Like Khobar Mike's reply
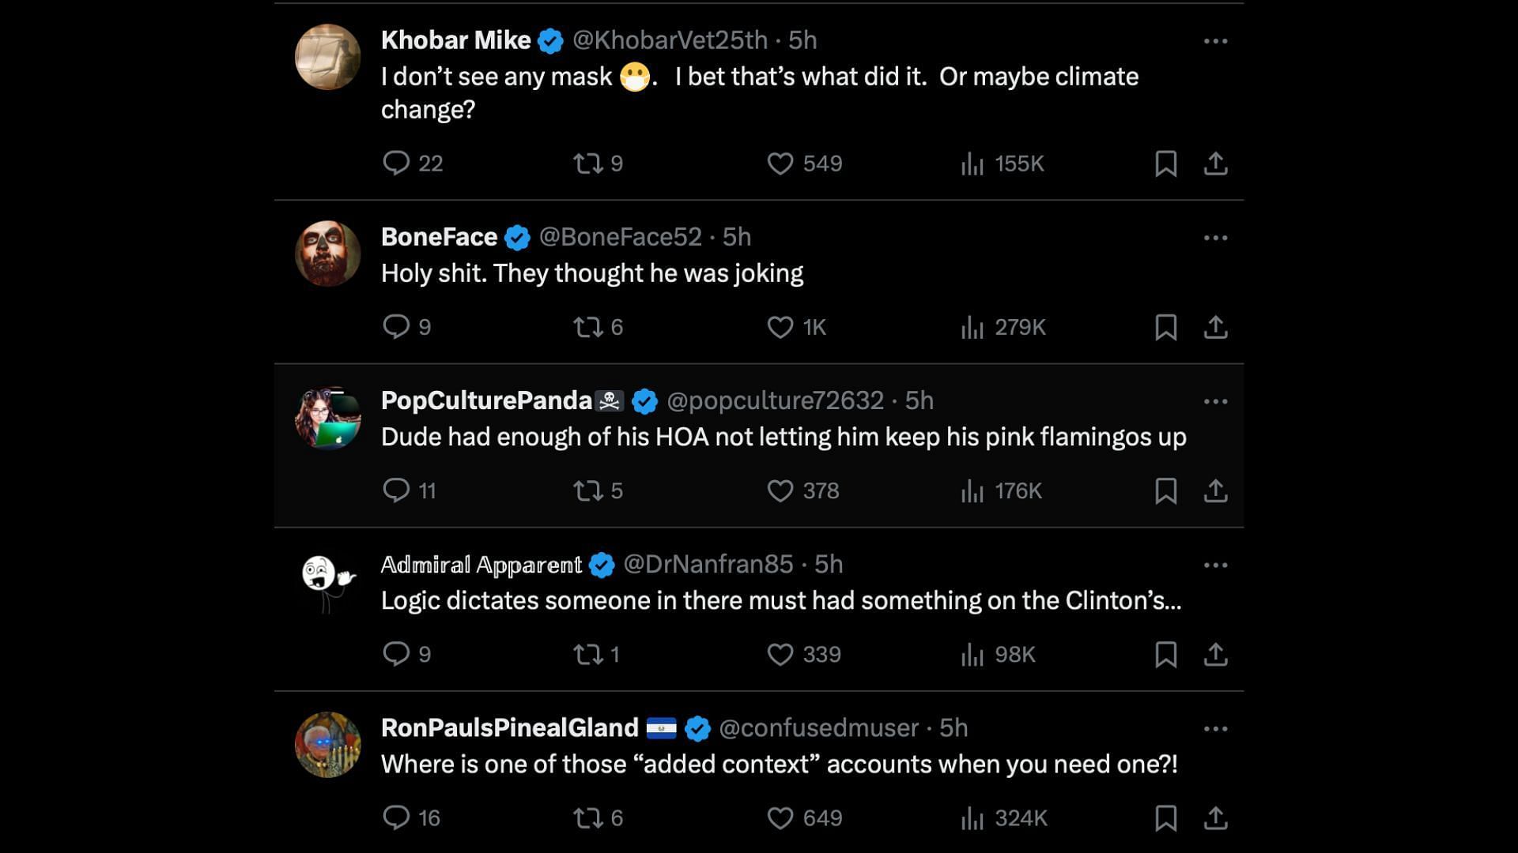 click(780, 163)
